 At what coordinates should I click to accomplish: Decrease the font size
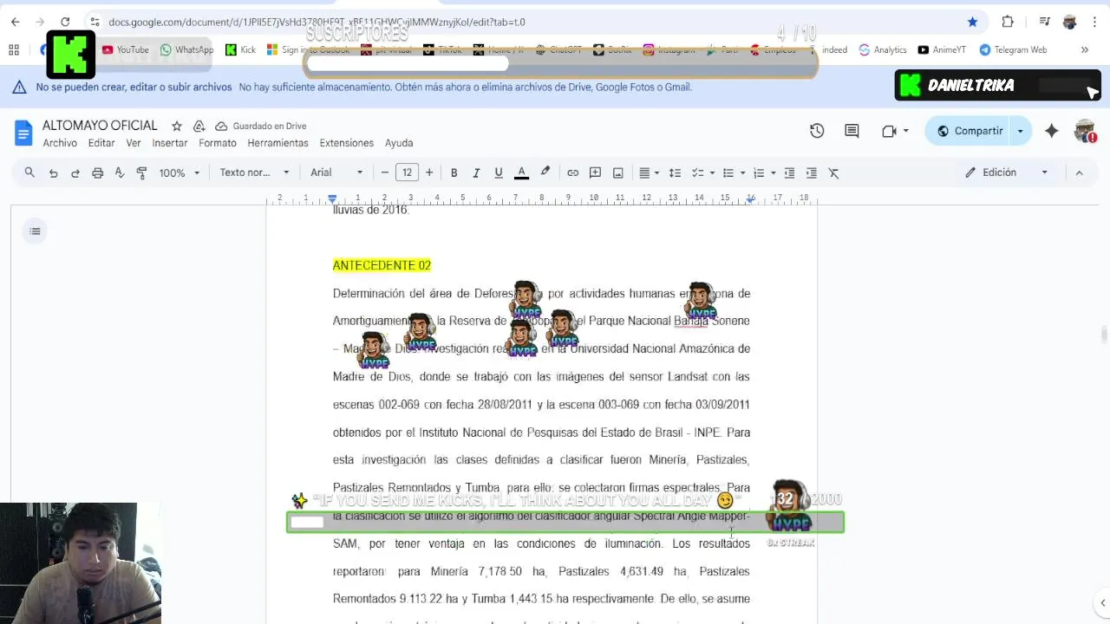385,172
